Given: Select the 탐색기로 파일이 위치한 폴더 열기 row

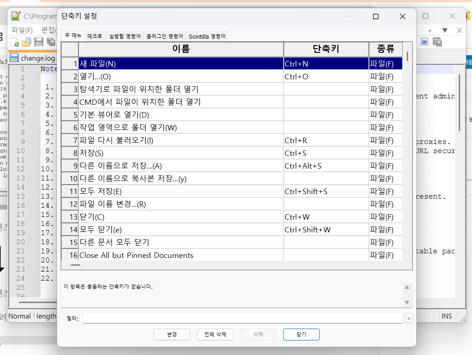Looking at the screenshot, I should pyautogui.click(x=232, y=89).
